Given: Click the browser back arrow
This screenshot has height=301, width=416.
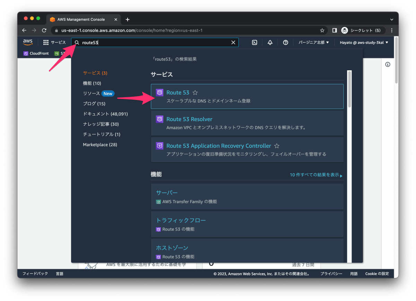Looking at the screenshot, I should [x=24, y=30].
